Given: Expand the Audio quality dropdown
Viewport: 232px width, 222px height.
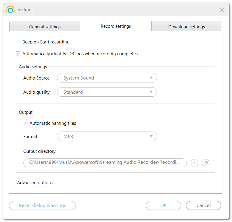Looking at the screenshot, I should pos(107,92).
